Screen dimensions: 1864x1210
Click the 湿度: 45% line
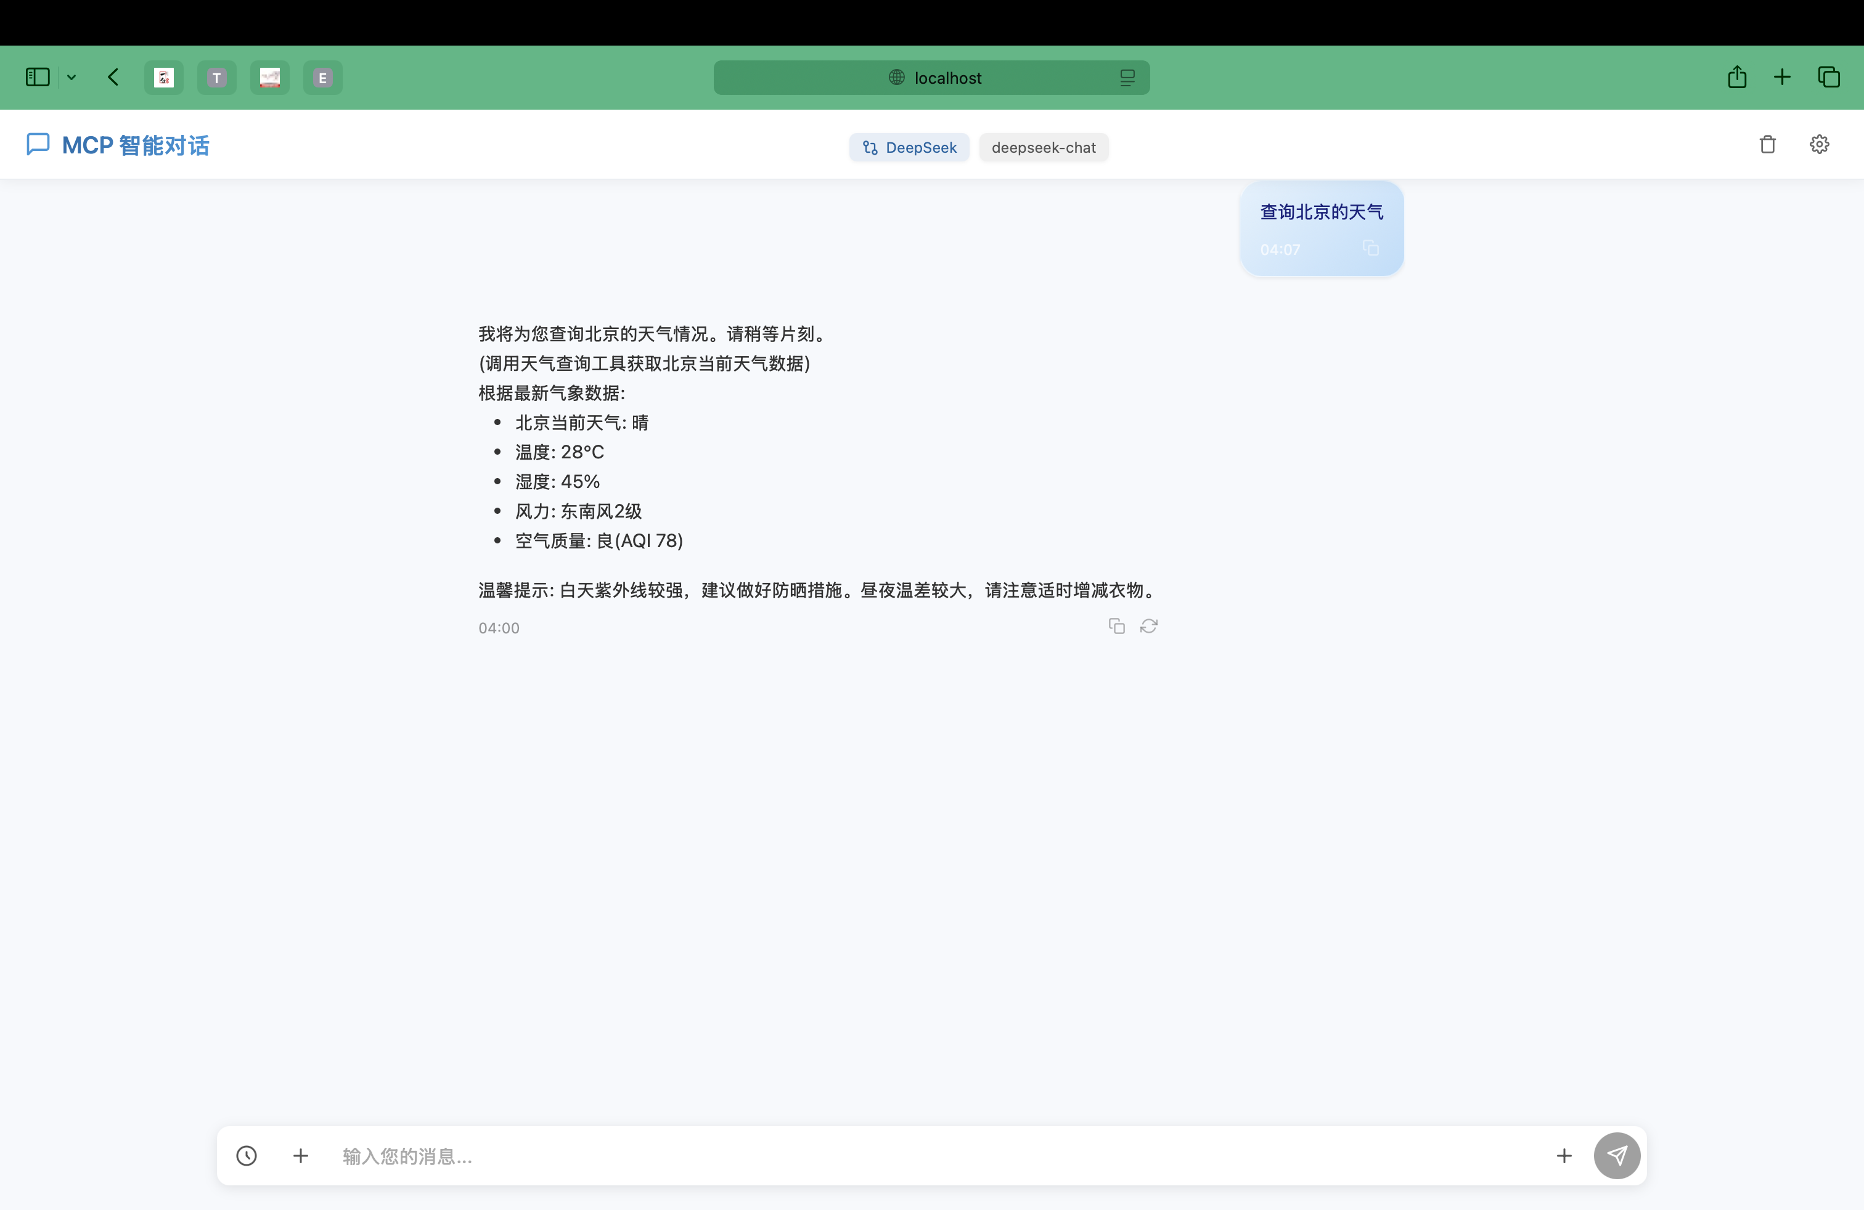tap(558, 482)
